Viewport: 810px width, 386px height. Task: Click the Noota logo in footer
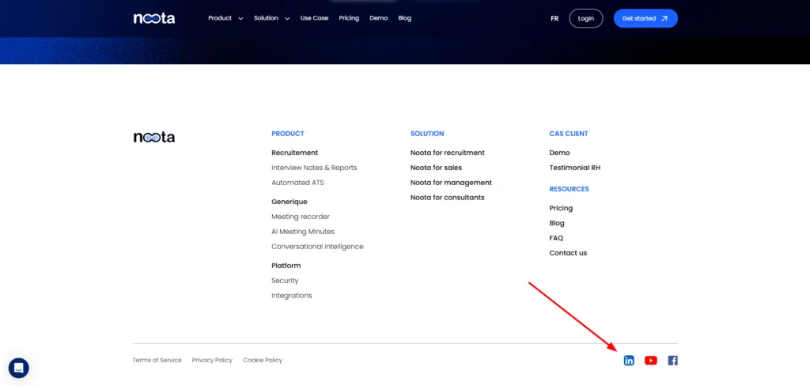[154, 137]
